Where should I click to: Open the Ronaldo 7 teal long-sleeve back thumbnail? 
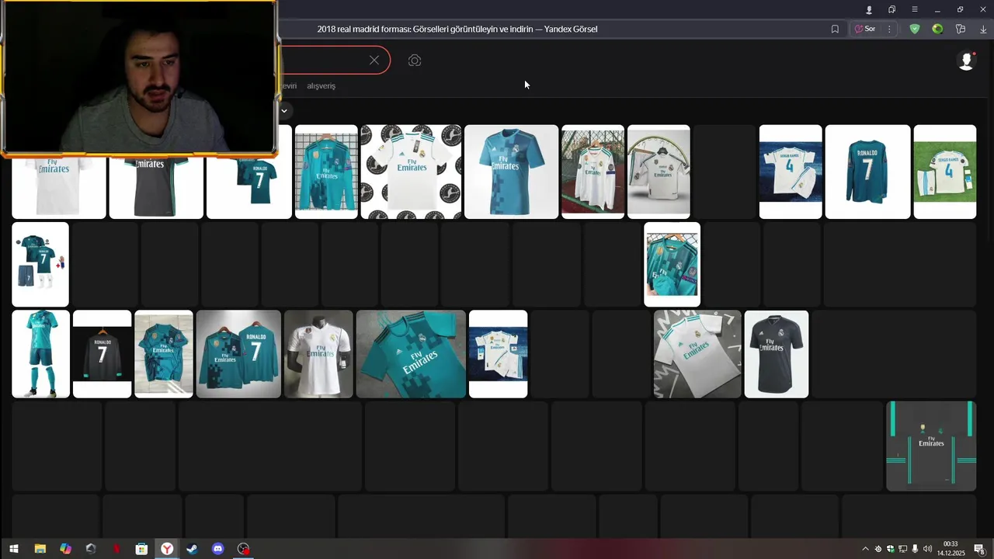coord(867,172)
